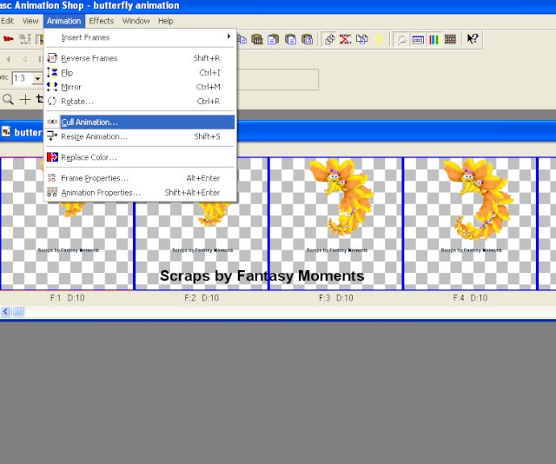Open the Edit menu
Viewport: 556px width, 464px height.
tap(7, 21)
